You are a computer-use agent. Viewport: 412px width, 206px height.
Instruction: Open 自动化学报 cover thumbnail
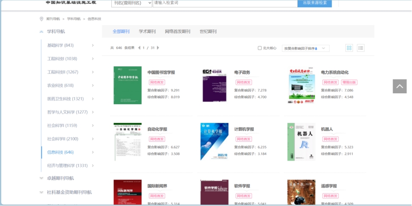[x=128, y=142]
